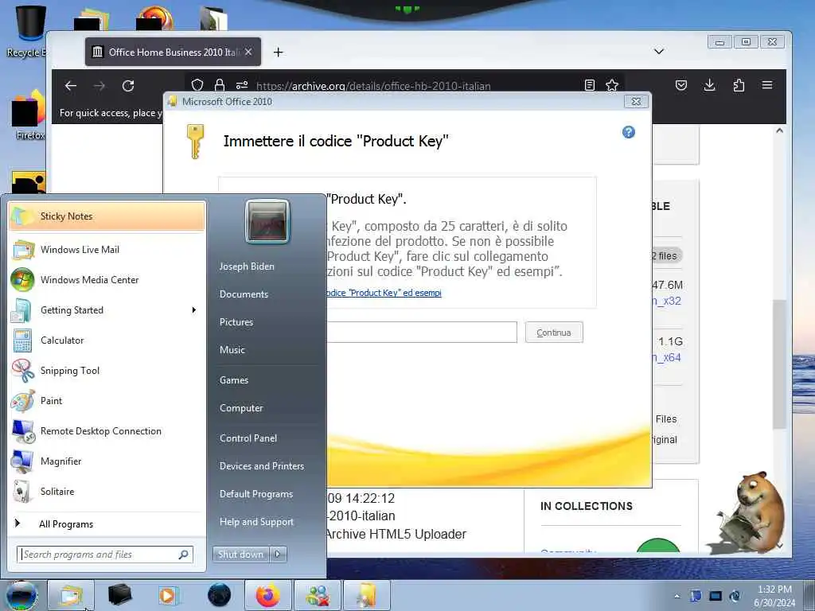Click the site padlock icon in address bar
815x611 pixels.
click(x=220, y=85)
